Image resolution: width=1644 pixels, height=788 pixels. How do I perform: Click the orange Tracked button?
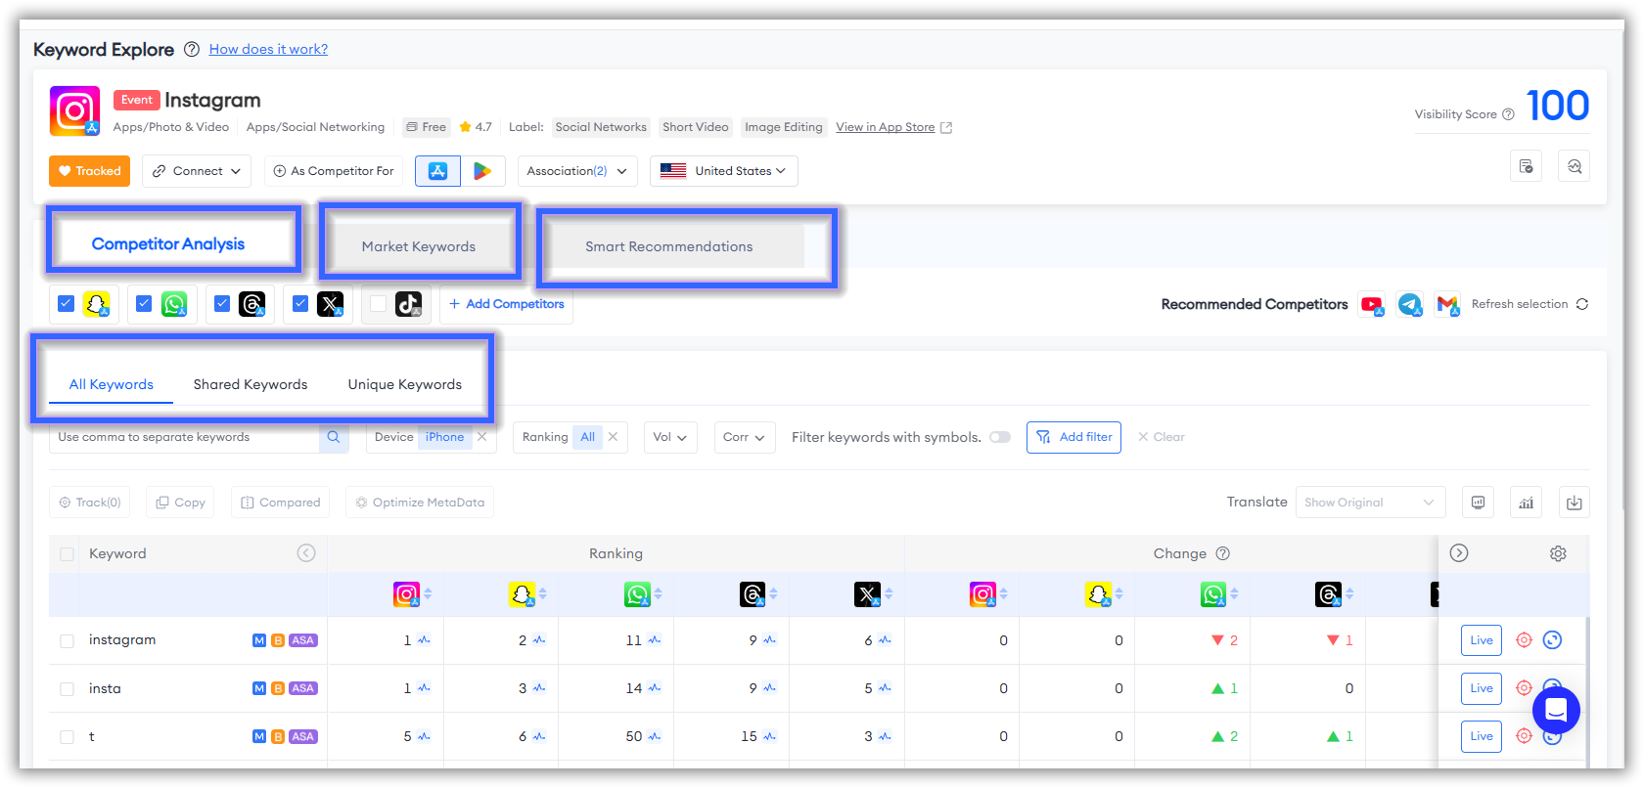[x=90, y=171]
